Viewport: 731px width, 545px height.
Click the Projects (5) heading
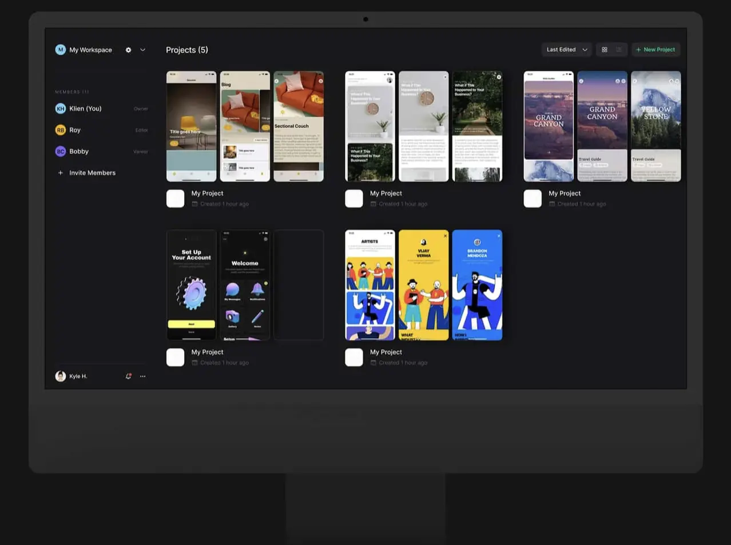point(187,50)
